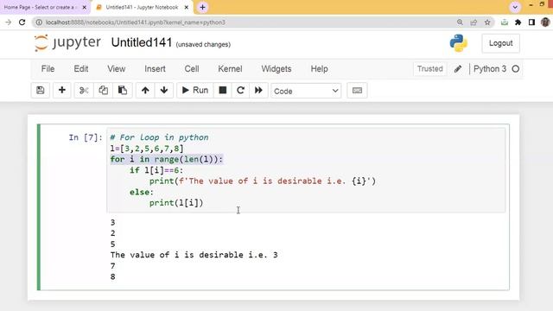553x311 pixels.
Task: Click the In [7] cell prompt
Action: [x=86, y=137]
